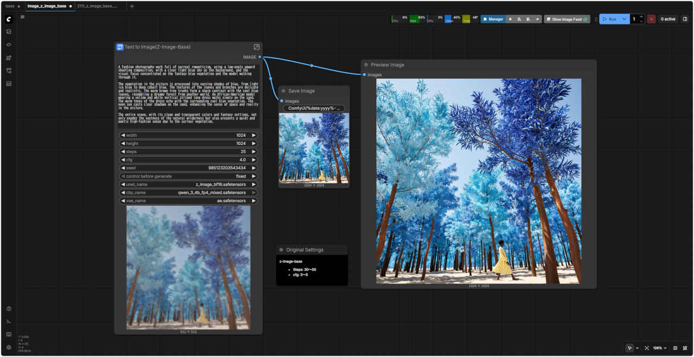
Task: Switch to the base workflow tab
Action: click(x=10, y=6)
